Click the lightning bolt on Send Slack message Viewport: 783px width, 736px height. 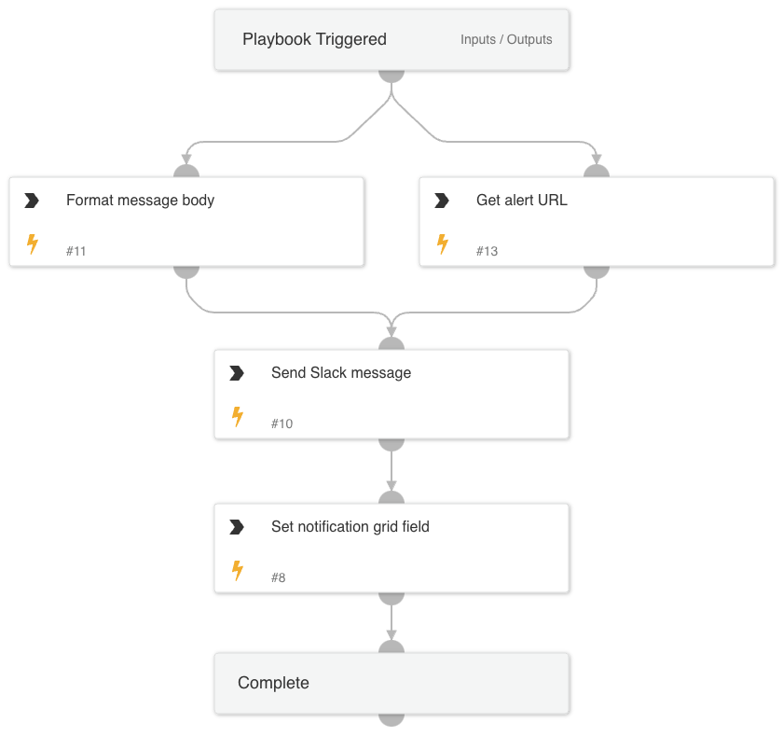pyautogui.click(x=237, y=417)
